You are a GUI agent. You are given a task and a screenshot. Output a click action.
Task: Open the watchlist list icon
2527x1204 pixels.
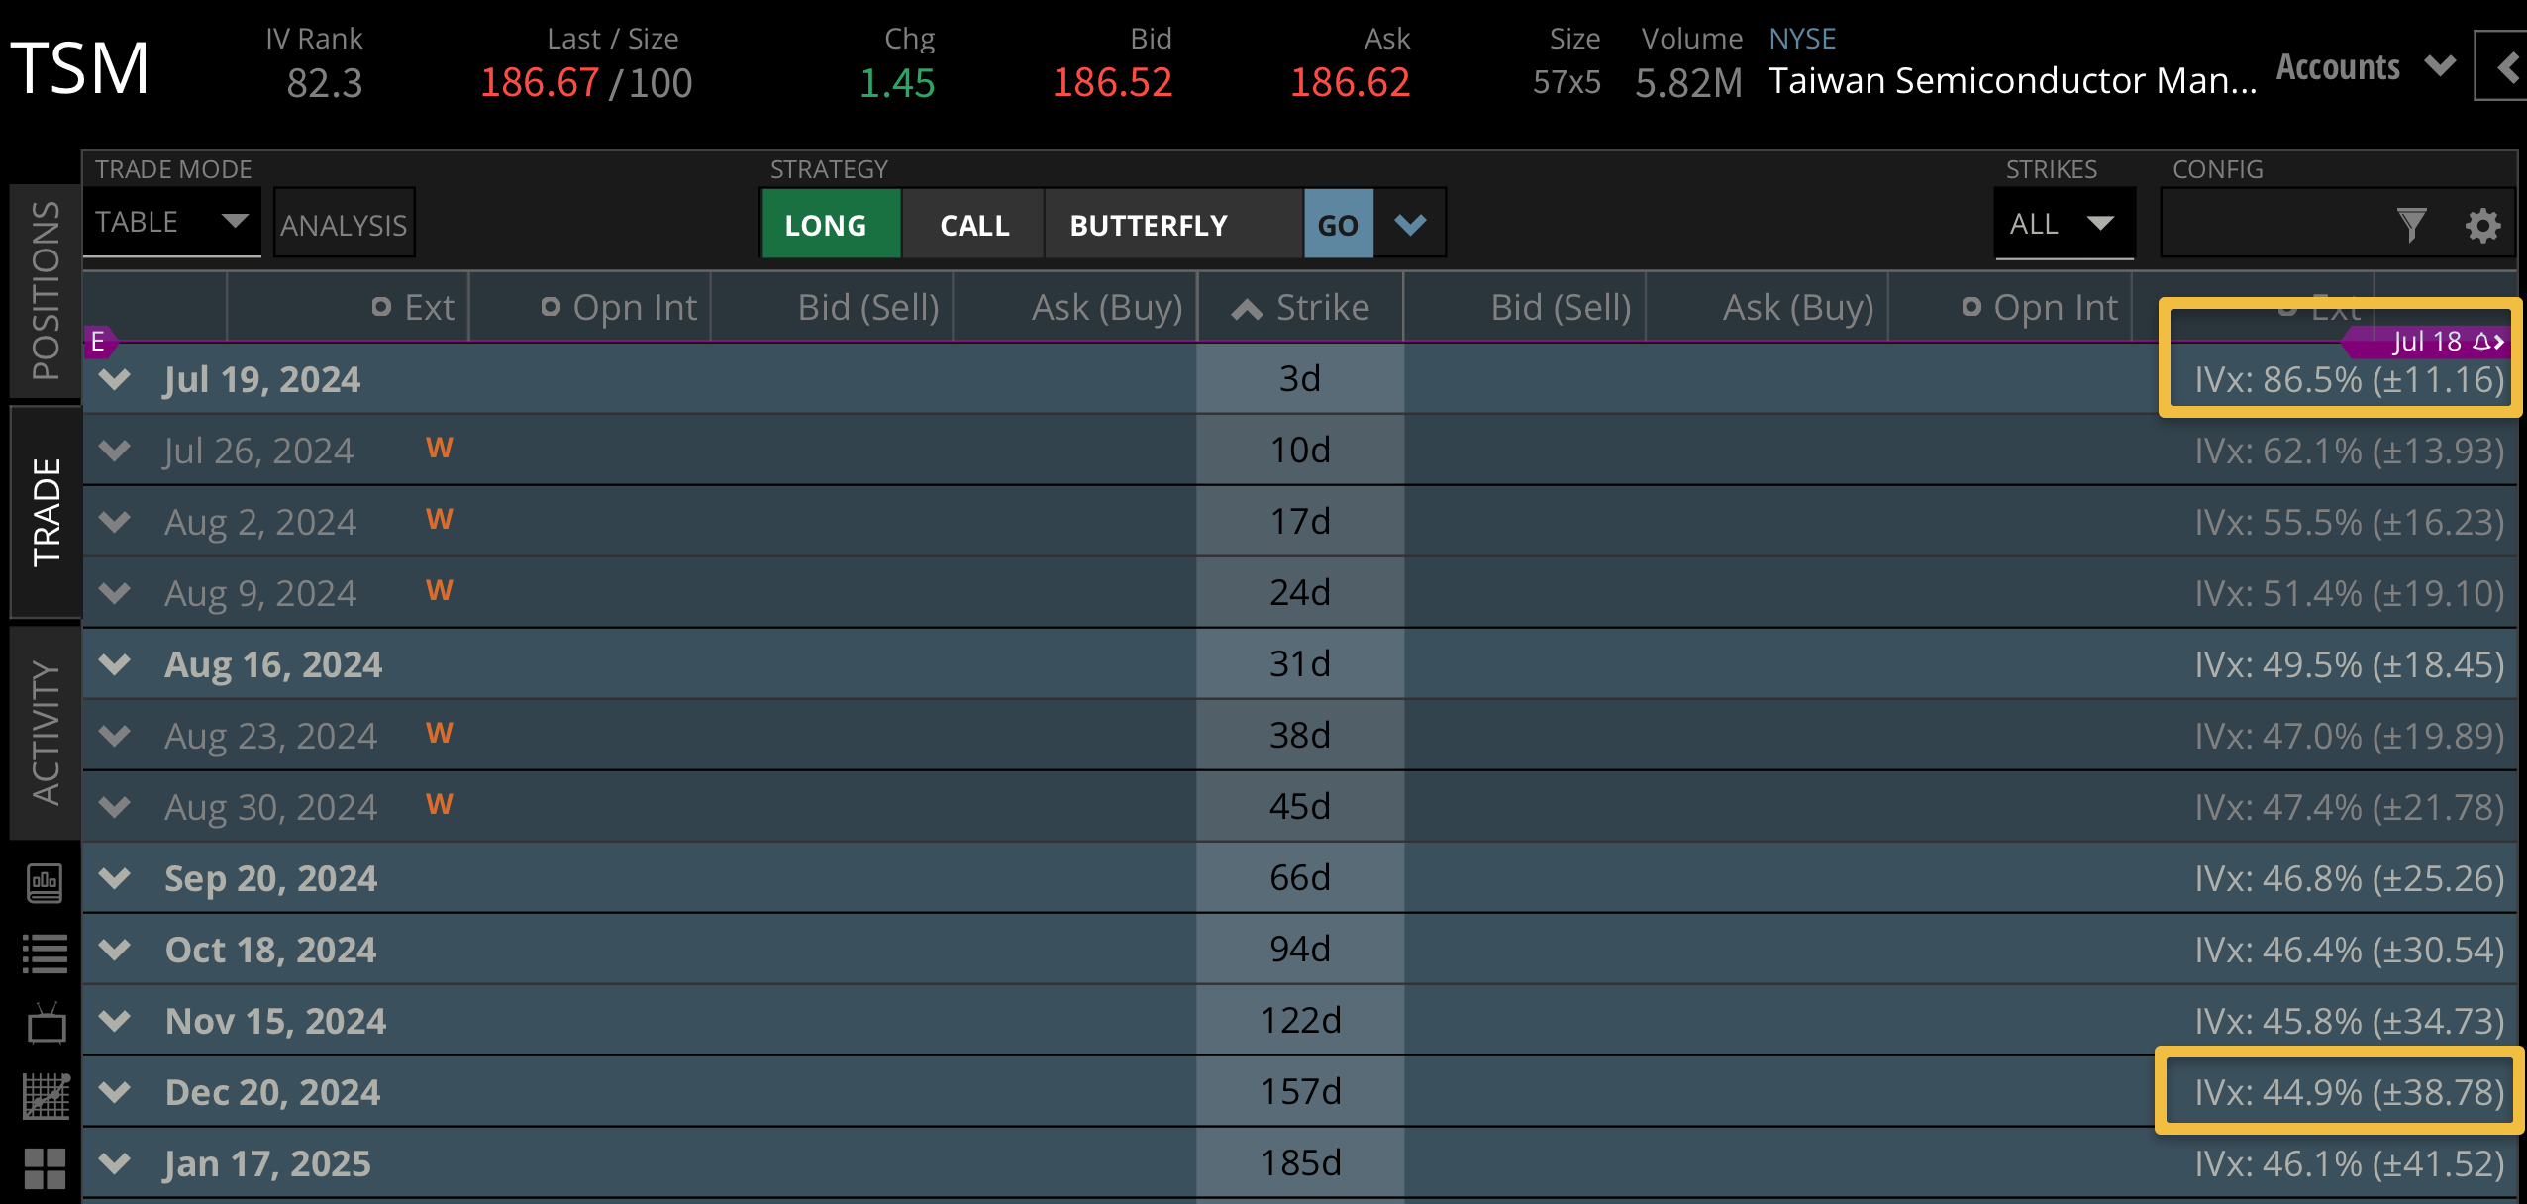pyautogui.click(x=45, y=953)
